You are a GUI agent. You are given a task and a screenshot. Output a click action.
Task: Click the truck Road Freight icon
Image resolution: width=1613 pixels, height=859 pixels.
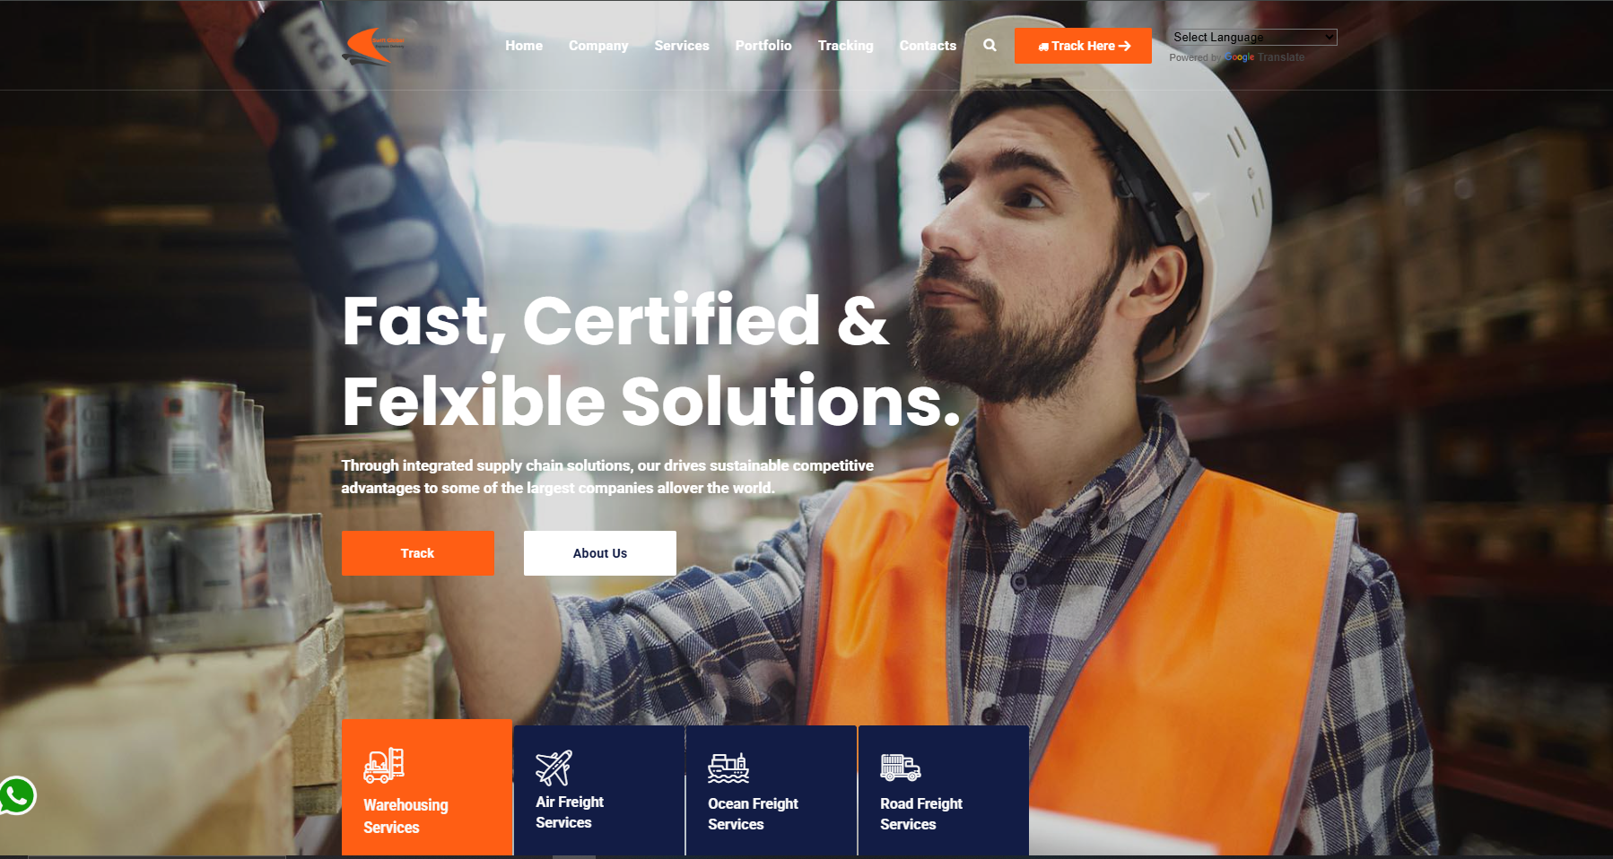(x=900, y=768)
